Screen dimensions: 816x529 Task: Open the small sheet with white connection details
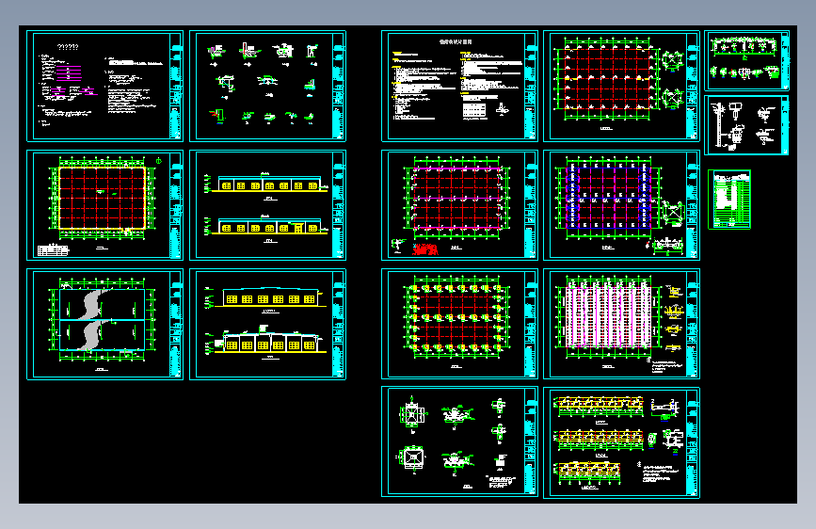coord(746,125)
